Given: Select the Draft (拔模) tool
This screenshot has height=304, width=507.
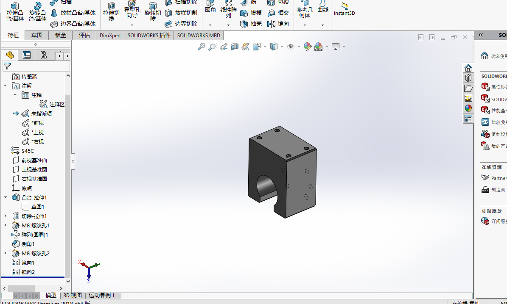Looking at the screenshot, I should [x=251, y=13].
